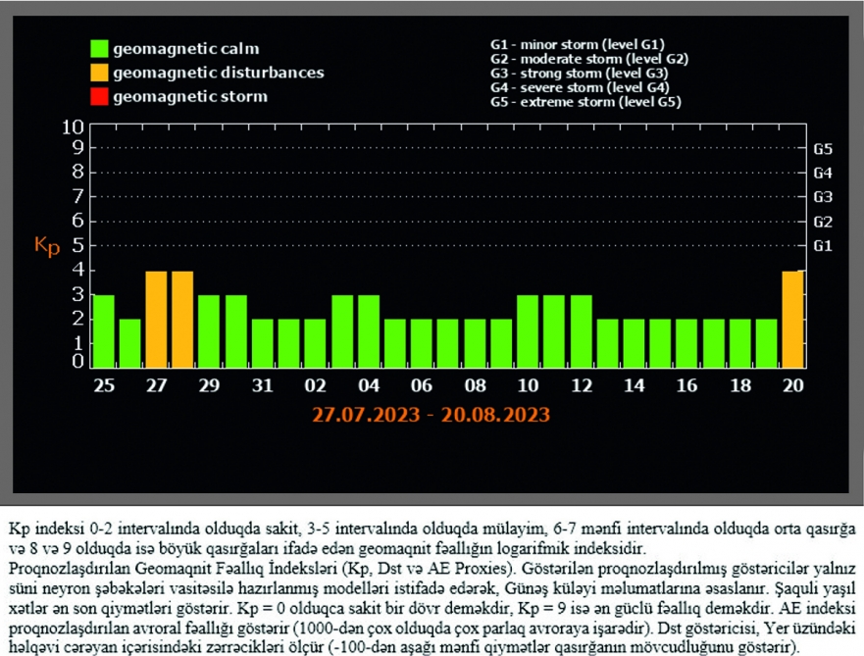Click the G3 level label on right axis
The width and height of the screenshot is (864, 656).
click(x=823, y=197)
